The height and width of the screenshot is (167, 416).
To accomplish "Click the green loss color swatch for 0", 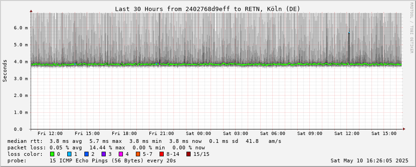I will 52,154.
